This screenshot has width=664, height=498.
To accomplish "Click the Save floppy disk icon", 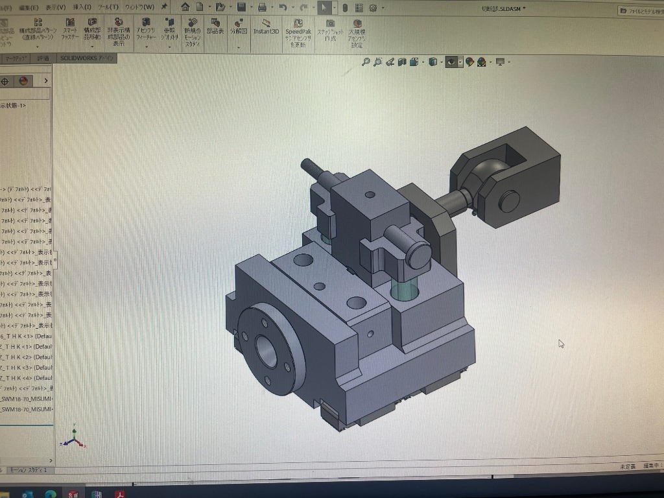I will (241, 8).
